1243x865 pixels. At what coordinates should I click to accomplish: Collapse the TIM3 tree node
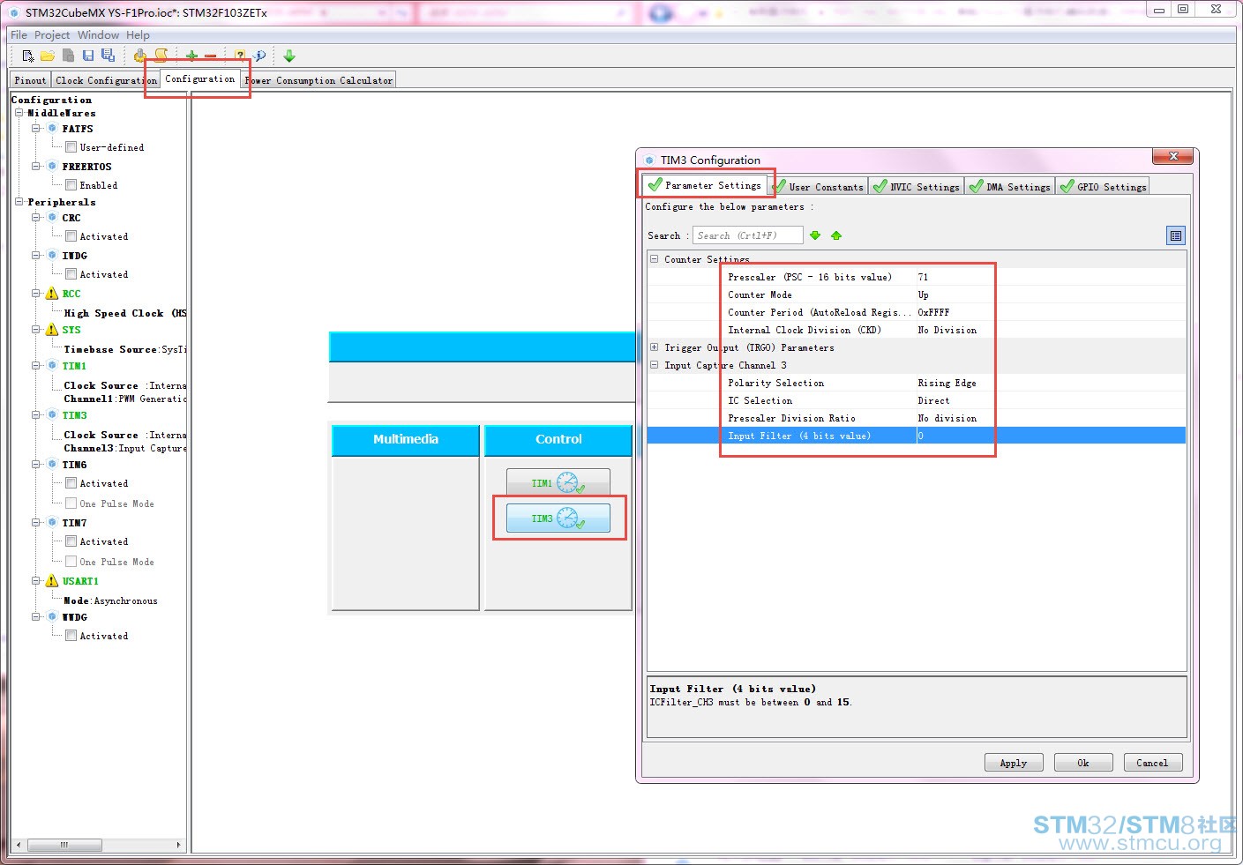tap(36, 415)
